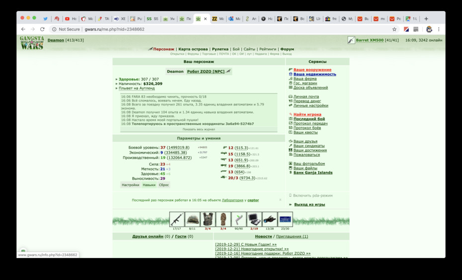Open Chrome's three-dot menu
This screenshot has width=462, height=280.
(439, 29)
